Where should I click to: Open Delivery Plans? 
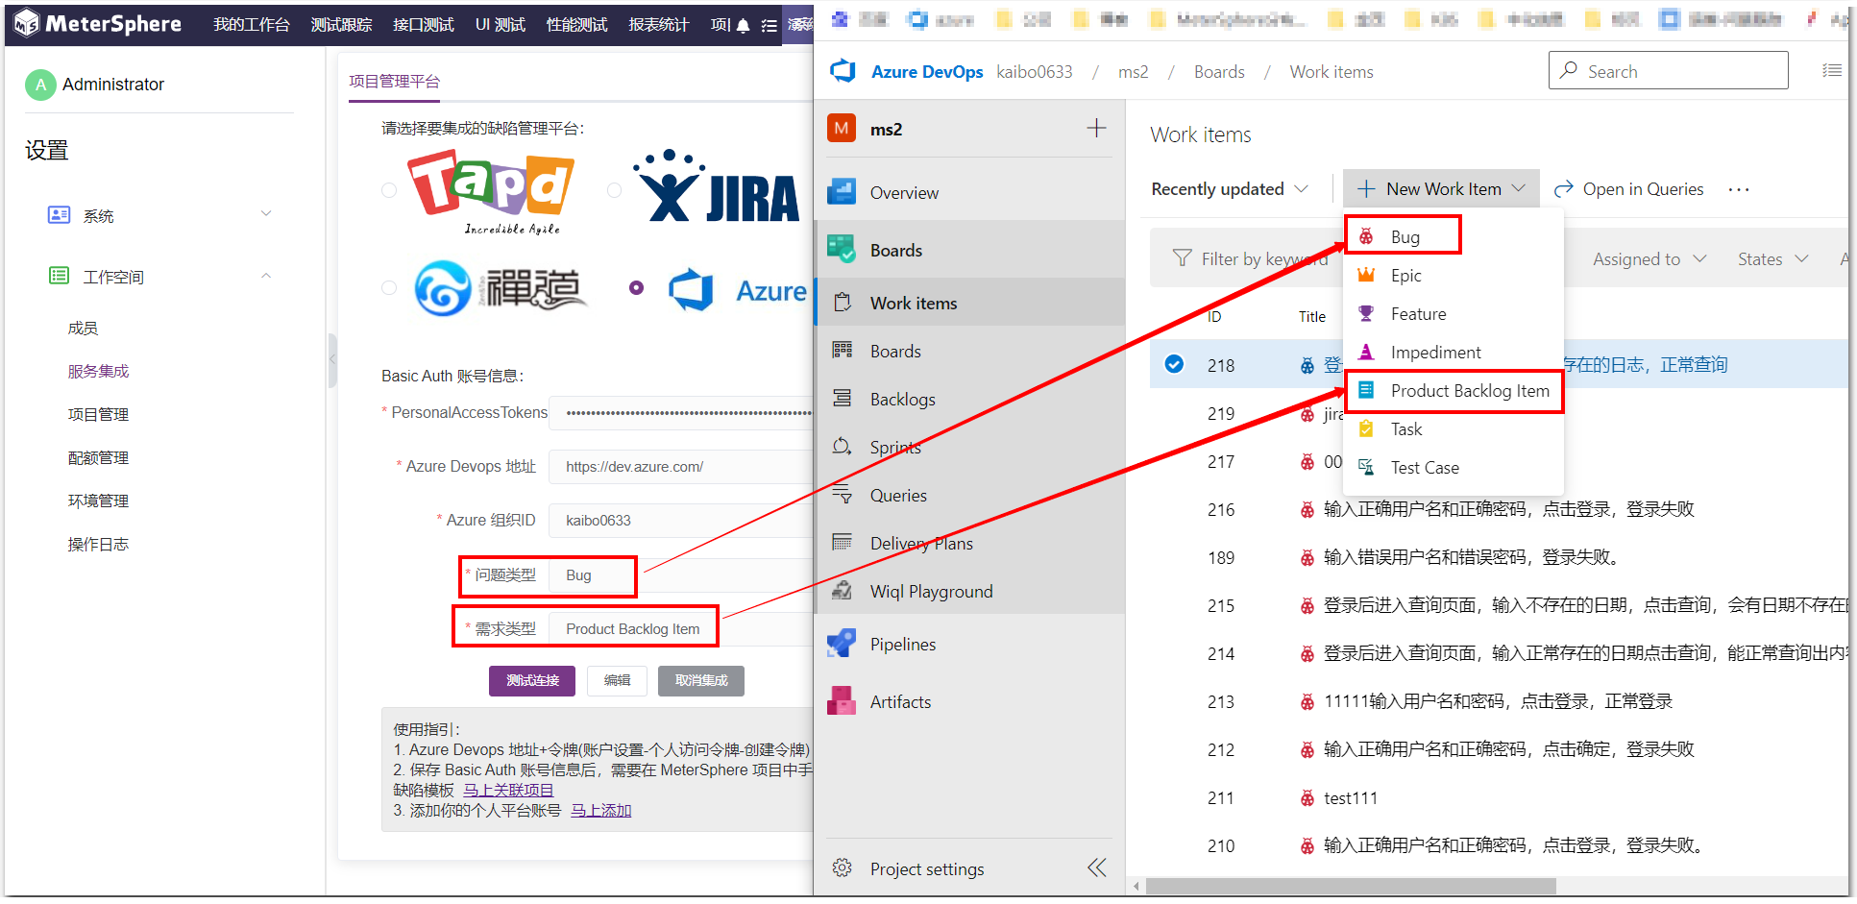tap(920, 543)
